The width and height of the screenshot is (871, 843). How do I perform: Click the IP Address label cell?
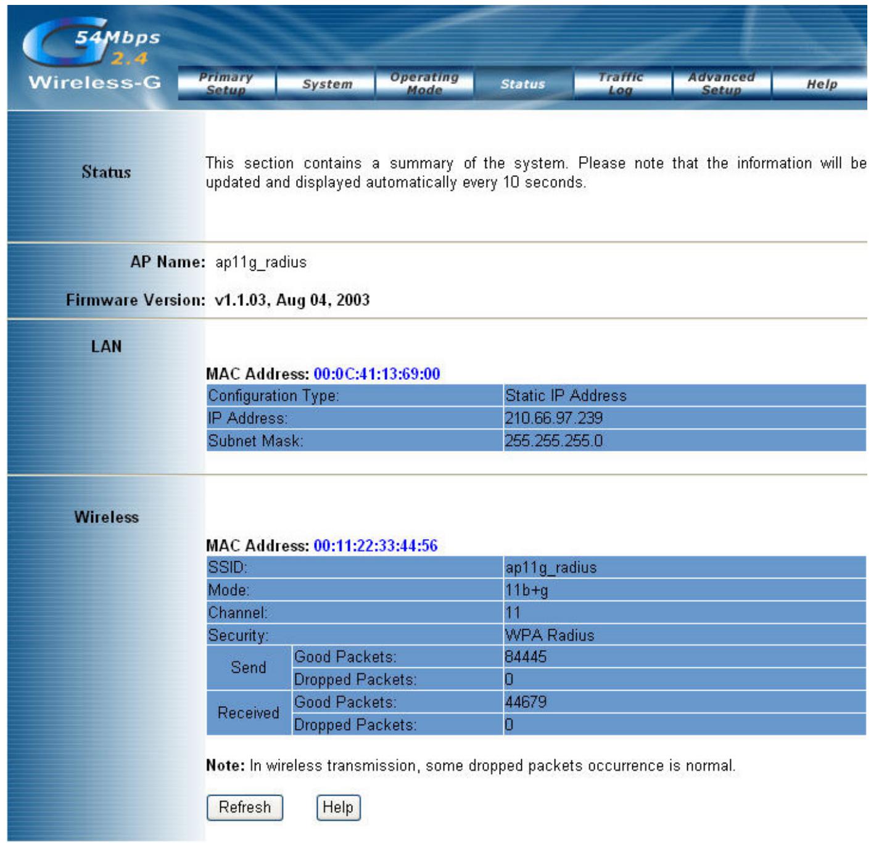pyautogui.click(x=355, y=418)
